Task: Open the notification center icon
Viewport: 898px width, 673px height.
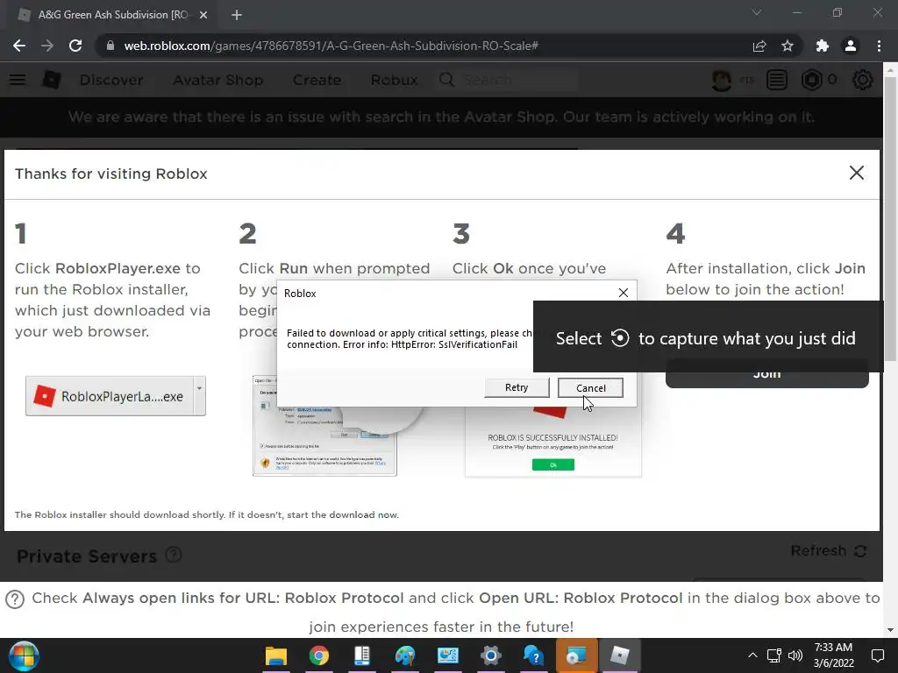Action: [877, 655]
